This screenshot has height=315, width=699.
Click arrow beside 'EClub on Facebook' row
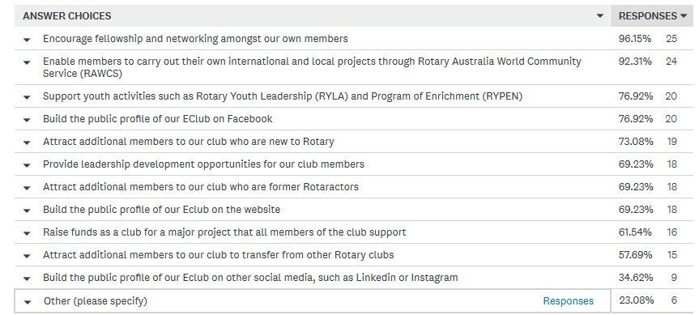(27, 119)
